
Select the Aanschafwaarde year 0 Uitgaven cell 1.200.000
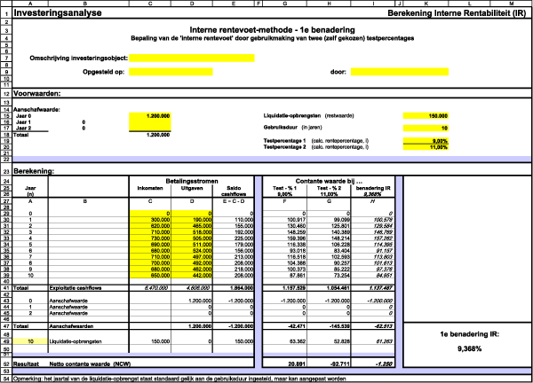tap(192, 301)
